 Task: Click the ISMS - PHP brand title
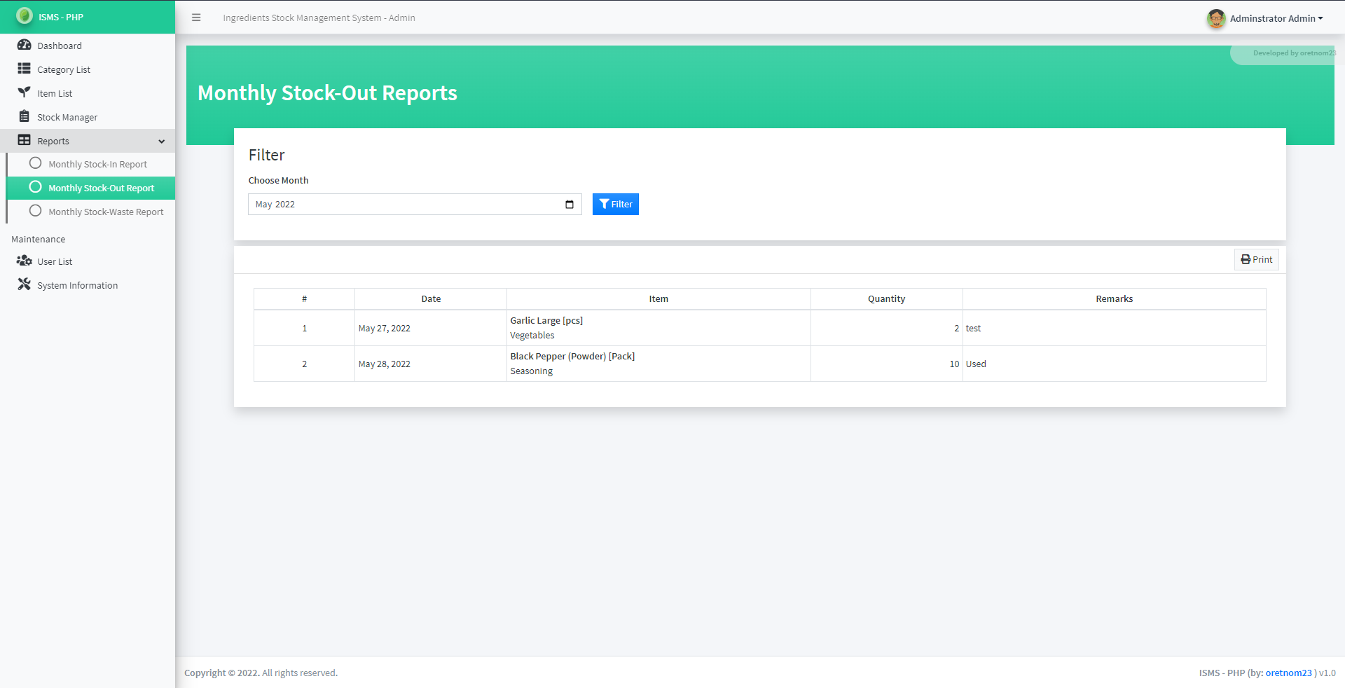click(x=61, y=17)
